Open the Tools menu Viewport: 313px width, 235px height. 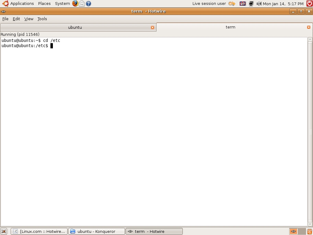click(x=42, y=19)
